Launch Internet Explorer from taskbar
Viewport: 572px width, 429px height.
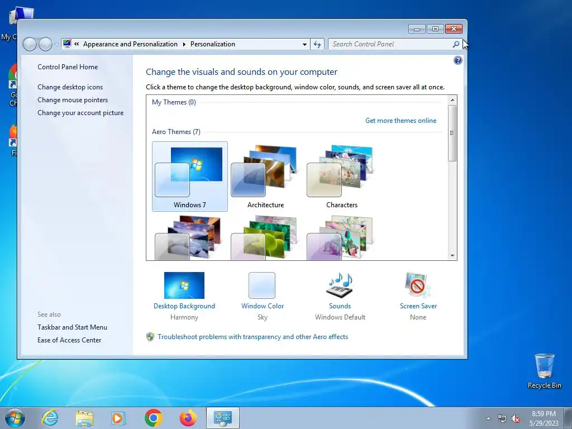(x=50, y=418)
